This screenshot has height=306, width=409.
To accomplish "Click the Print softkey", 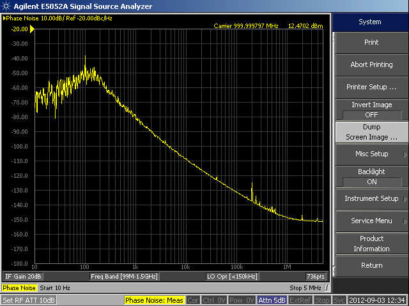I will pos(371,43).
